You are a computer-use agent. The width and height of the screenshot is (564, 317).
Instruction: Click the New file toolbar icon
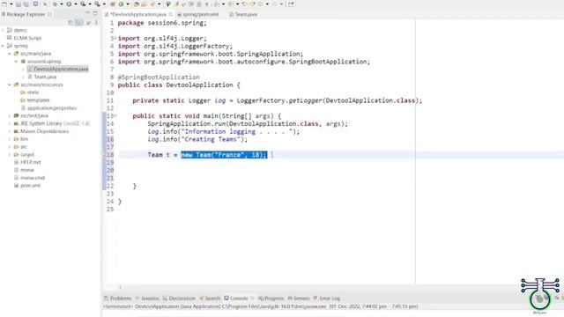[x=4, y=4]
